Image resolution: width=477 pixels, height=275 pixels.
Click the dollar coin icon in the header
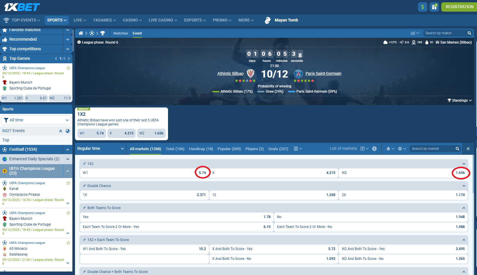click(422, 7)
